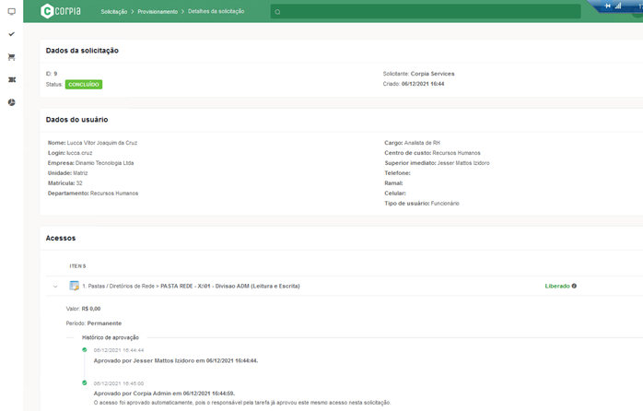Click the network folder item icon

[x=75, y=287]
